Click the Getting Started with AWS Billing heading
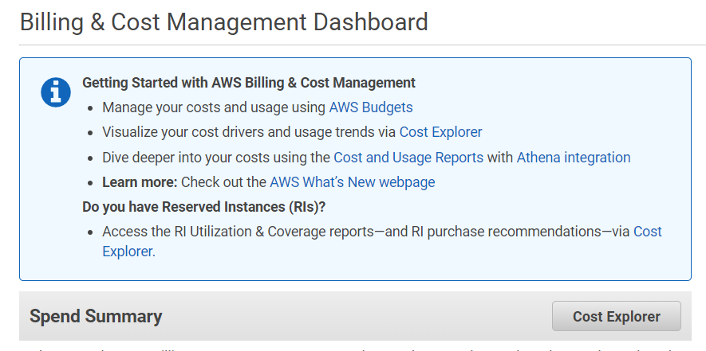Screen dimensions: 706x351 pyautogui.click(x=249, y=83)
